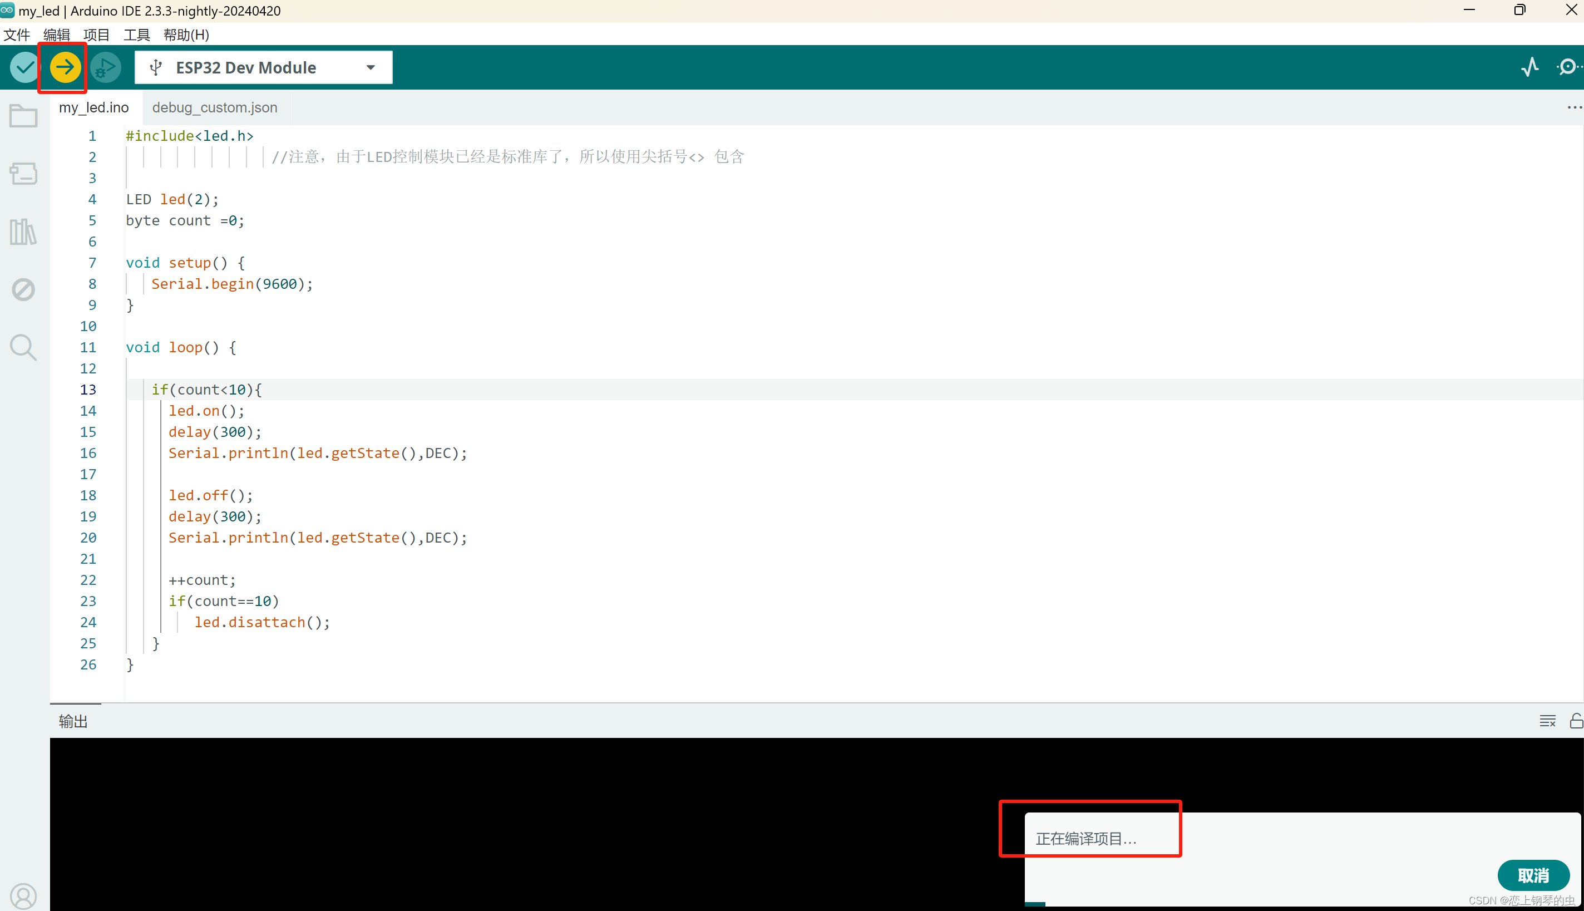Screen dimensions: 1584x911
Task: Click the compile progress bar
Action: pyautogui.click(x=1302, y=904)
